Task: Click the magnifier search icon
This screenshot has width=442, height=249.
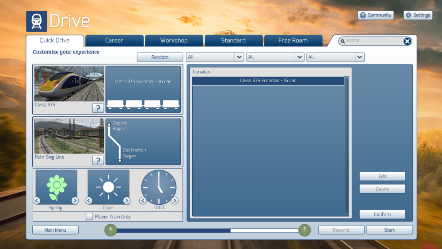Action: tap(343, 41)
